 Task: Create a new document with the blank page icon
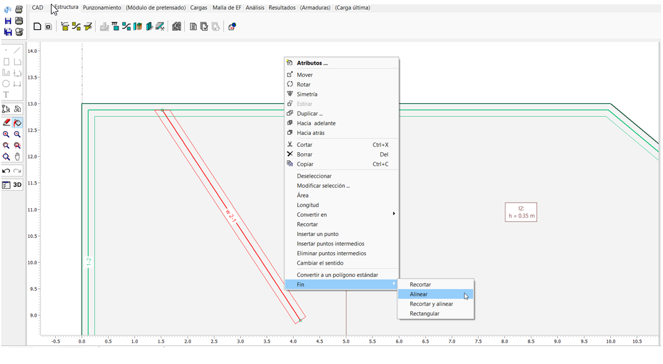coord(36,27)
